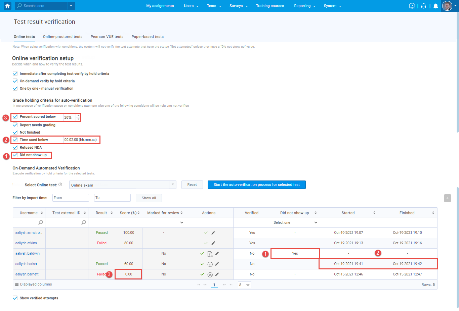Start the auto-verification process for selected test
This screenshot has width=459, height=311.
[x=256, y=185]
